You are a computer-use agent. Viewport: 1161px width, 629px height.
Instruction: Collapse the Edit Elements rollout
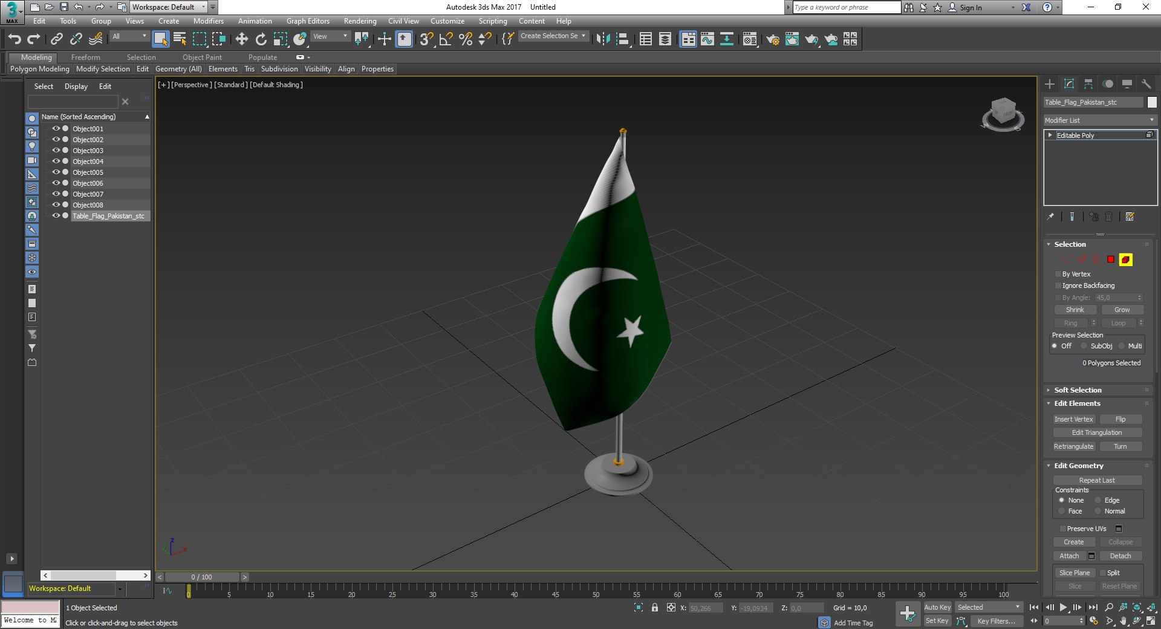(x=1077, y=403)
